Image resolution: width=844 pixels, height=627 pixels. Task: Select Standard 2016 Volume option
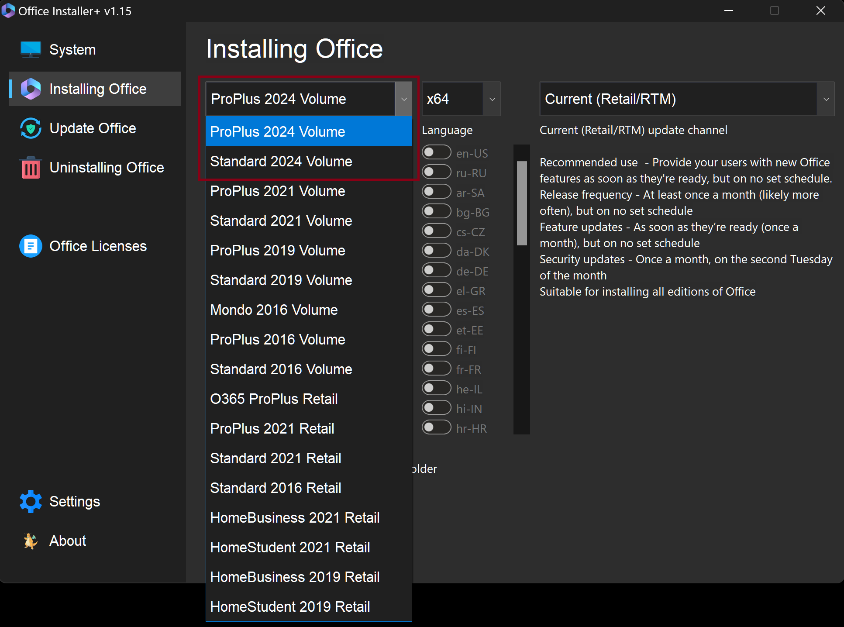point(309,369)
